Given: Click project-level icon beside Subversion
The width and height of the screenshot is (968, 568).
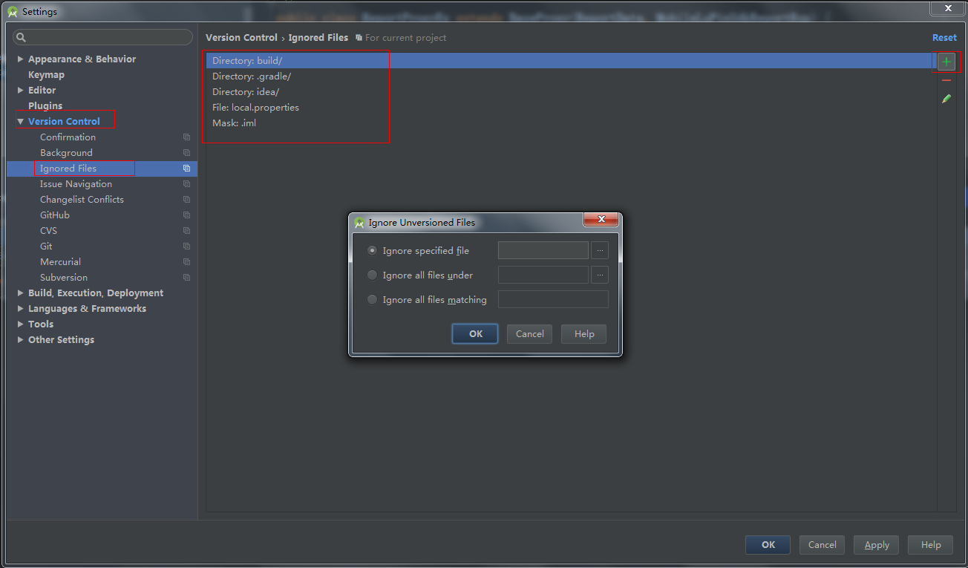Looking at the screenshot, I should (186, 278).
